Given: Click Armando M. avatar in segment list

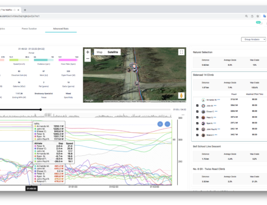Looking at the screenshot, I should pyautogui.click(x=203, y=100).
